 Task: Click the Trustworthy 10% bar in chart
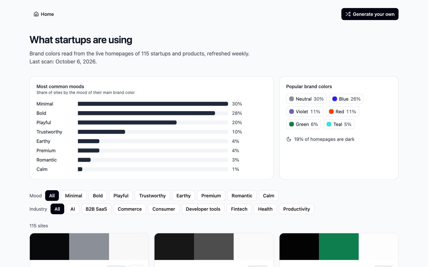pyautogui.click(x=101, y=132)
